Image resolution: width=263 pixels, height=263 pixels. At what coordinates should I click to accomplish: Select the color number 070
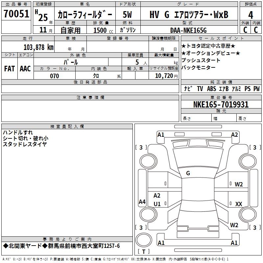click(x=55, y=76)
